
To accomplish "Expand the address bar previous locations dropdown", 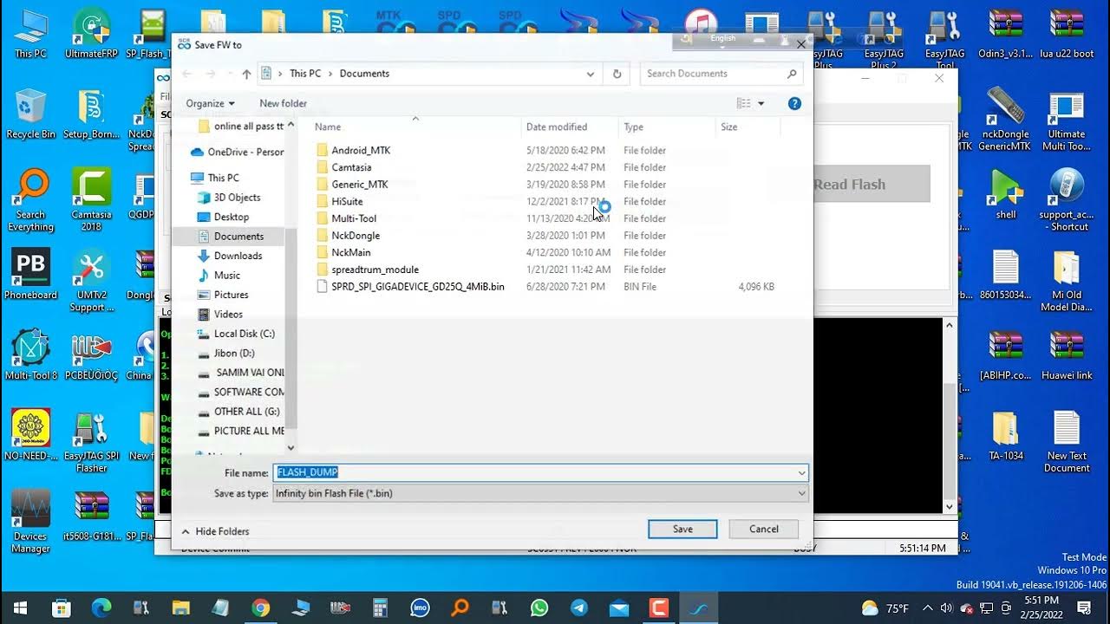I will pyautogui.click(x=591, y=74).
